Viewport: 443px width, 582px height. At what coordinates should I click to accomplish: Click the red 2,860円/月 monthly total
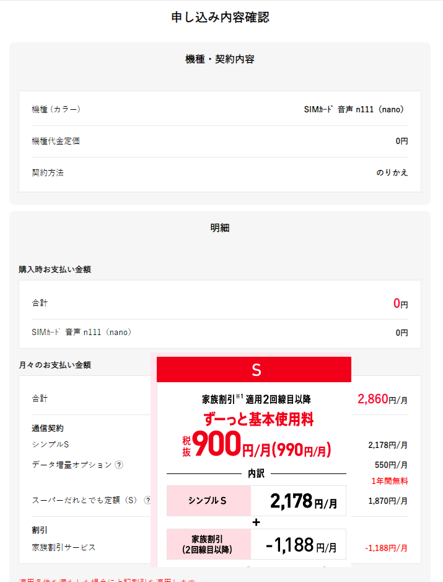[382, 399]
